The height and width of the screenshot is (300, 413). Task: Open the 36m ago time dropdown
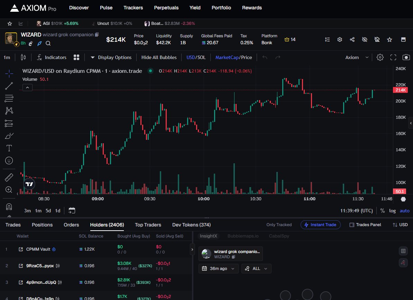pyautogui.click(x=218, y=269)
